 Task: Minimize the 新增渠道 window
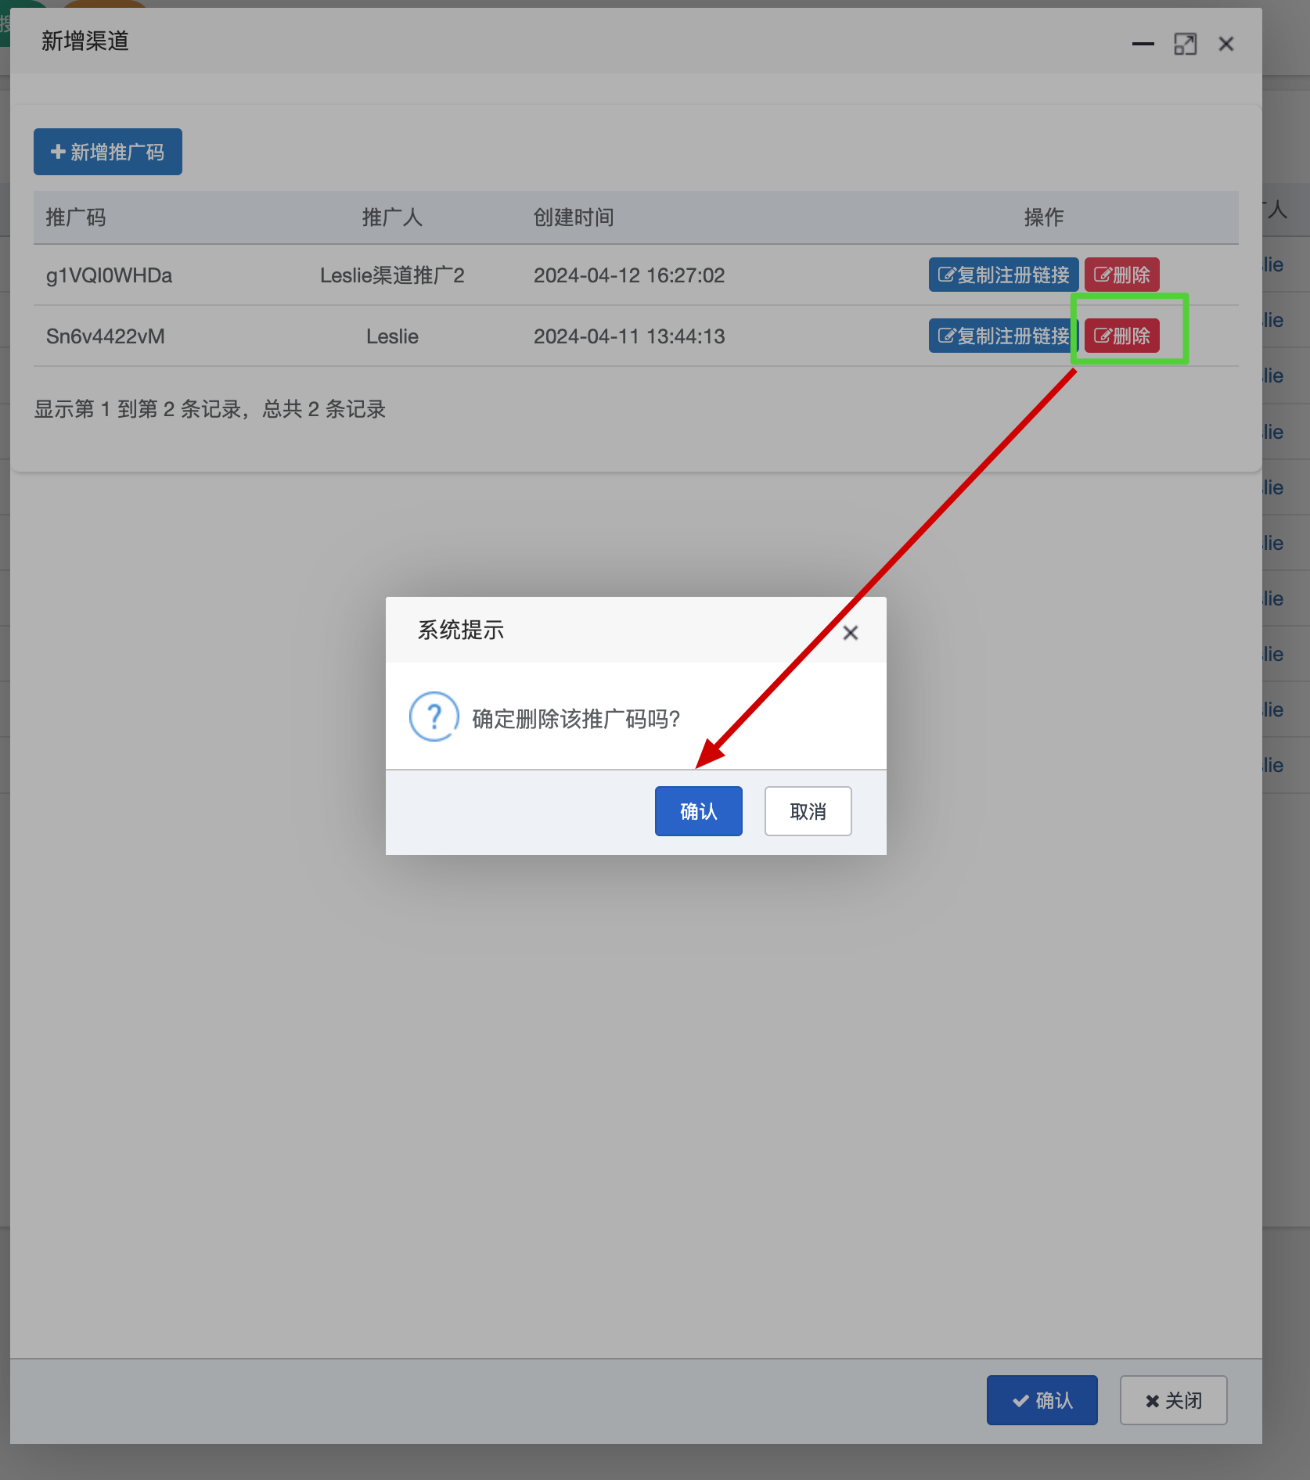point(1143,45)
